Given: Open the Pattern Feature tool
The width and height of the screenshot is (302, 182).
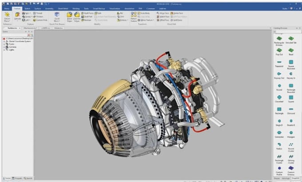Looking at the screenshot, I should [134, 17].
